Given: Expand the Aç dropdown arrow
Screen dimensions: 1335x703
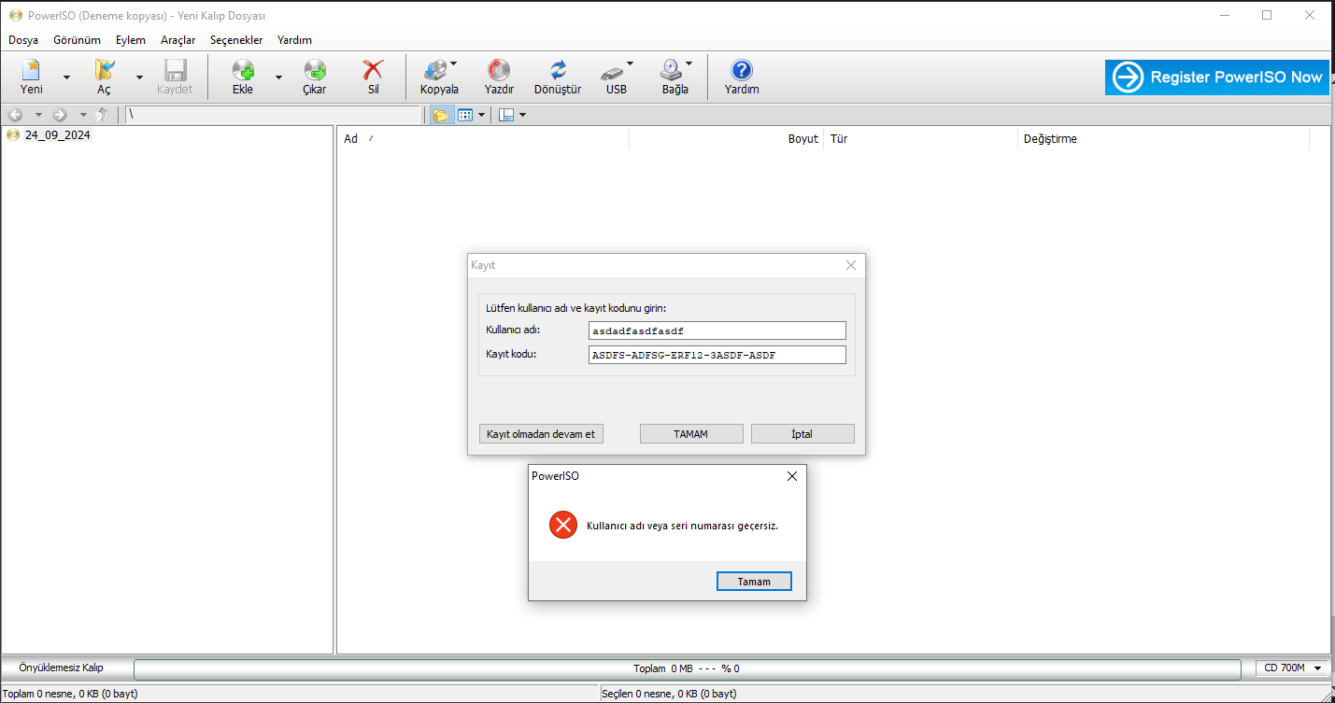Looking at the screenshot, I should coord(139,77).
